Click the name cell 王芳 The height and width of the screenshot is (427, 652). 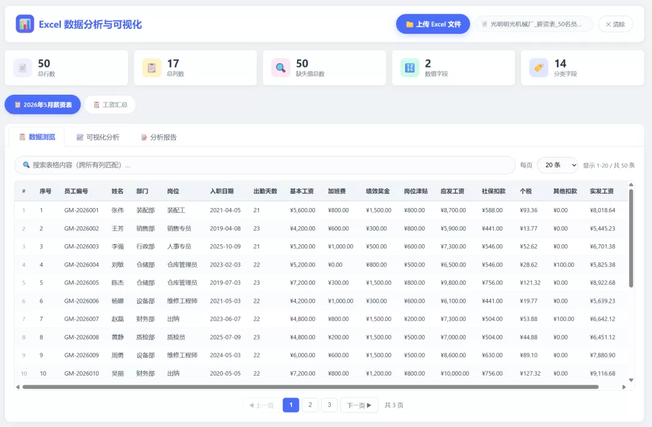[x=118, y=229]
